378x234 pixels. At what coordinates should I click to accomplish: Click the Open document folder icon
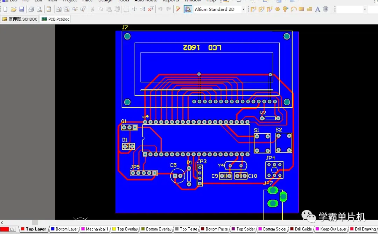pyautogui.click(x=13, y=9)
